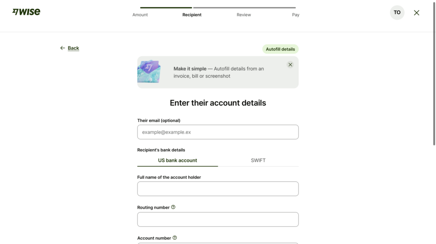Open Routing number help icon
Screen dimensions: 436x244
tap(173, 207)
